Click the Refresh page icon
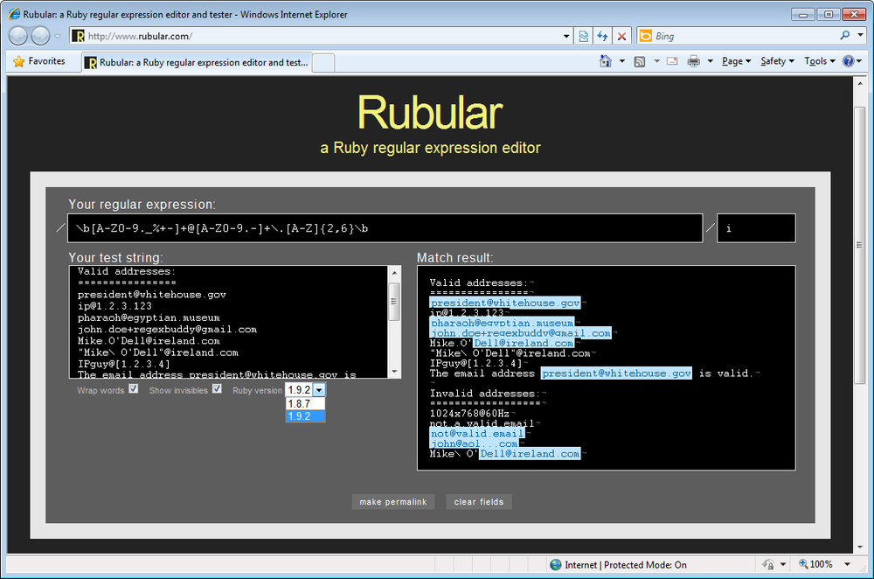The height and width of the screenshot is (579, 874). (x=602, y=36)
